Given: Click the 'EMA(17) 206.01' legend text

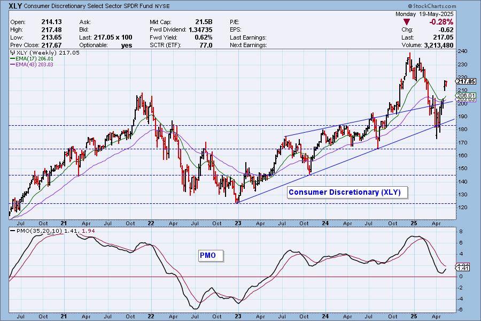Looking at the screenshot, I should click(34, 59).
